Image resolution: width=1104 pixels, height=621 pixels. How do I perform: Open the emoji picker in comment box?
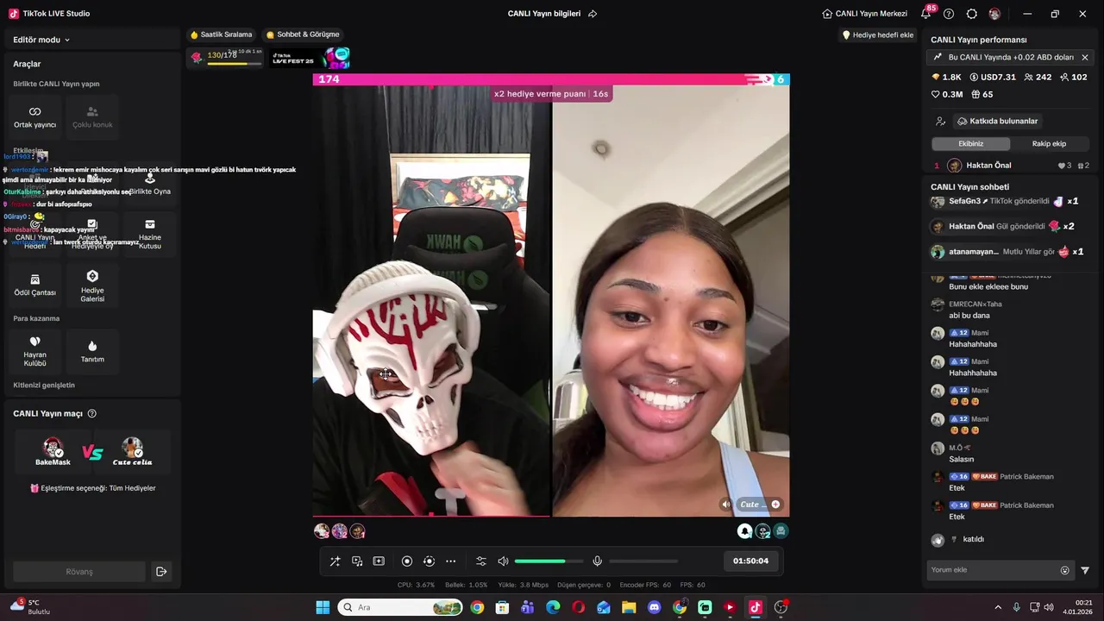pyautogui.click(x=1064, y=570)
